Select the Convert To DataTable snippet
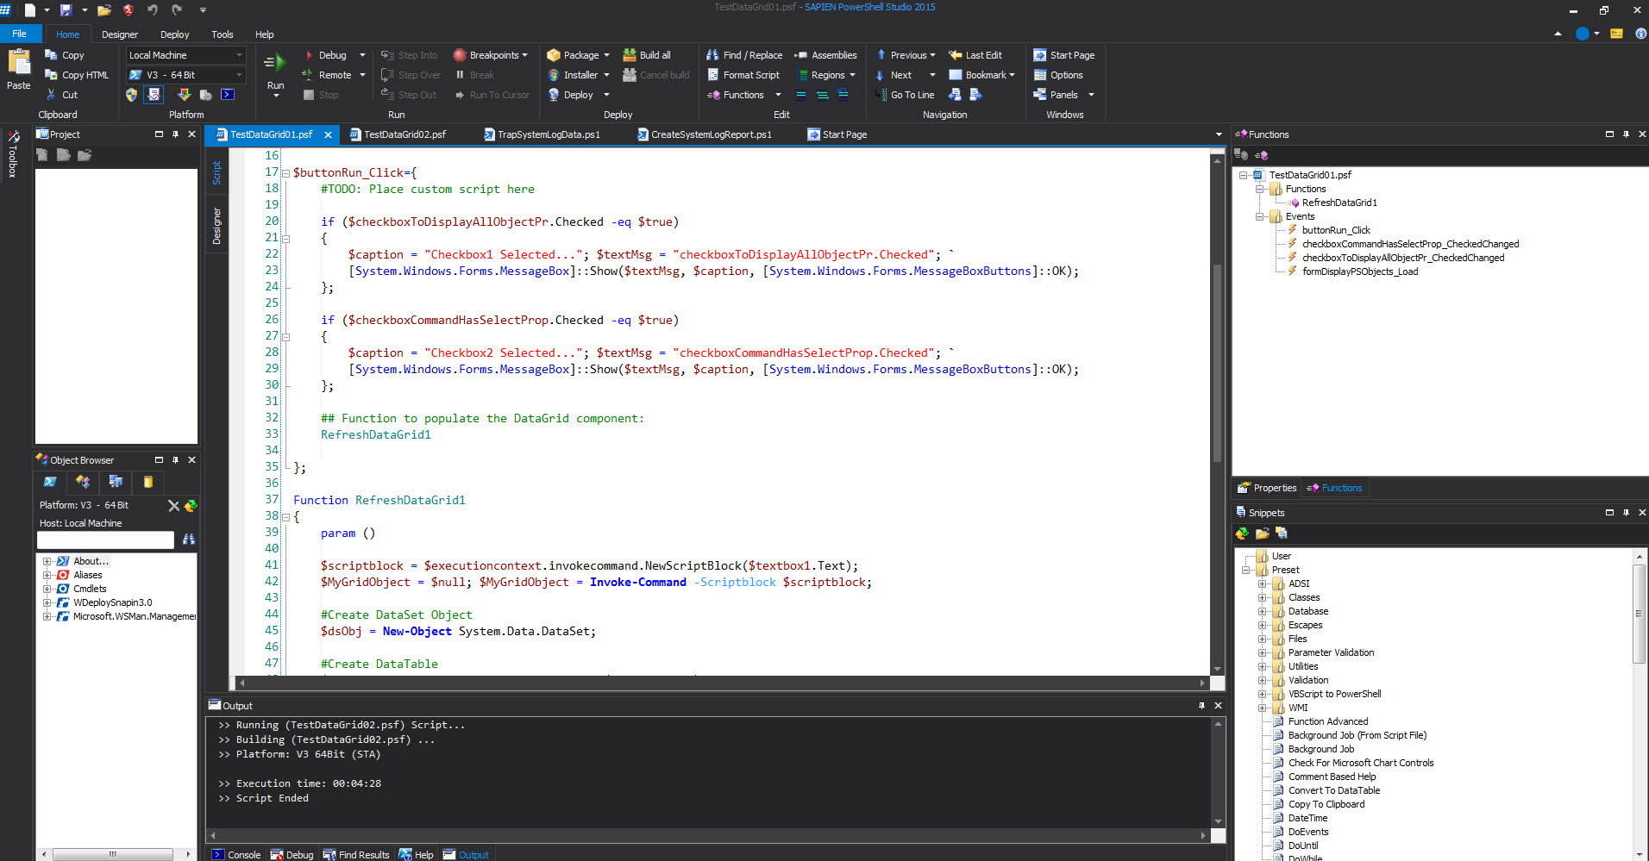This screenshot has height=861, width=1649. (x=1333, y=790)
